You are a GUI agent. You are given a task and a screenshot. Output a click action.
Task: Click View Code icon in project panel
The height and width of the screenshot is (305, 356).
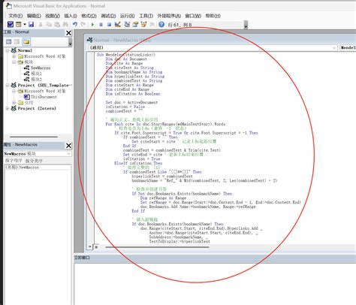(9, 41)
